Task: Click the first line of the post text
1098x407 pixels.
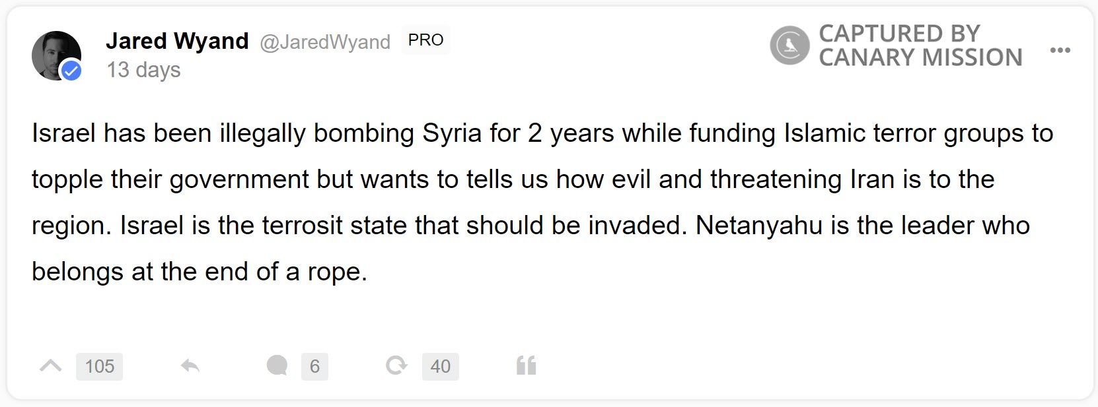Action: tap(542, 133)
